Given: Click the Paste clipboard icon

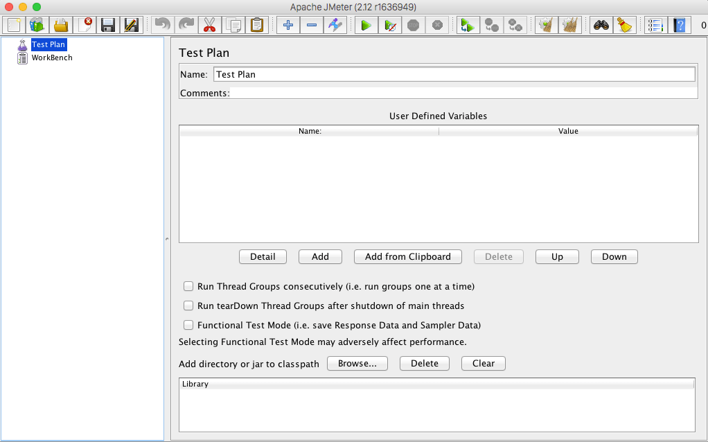Looking at the screenshot, I should [257, 25].
